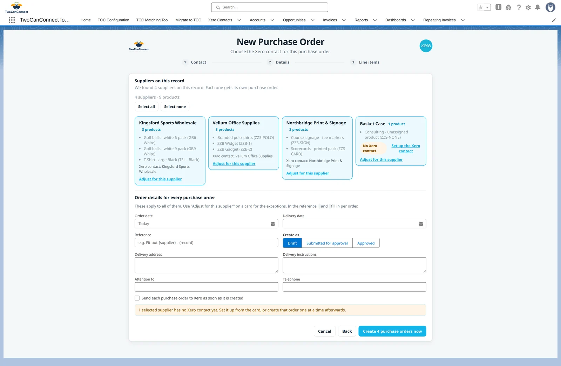Open the TCC Configuration tab
The image size is (561, 366).
(x=113, y=20)
